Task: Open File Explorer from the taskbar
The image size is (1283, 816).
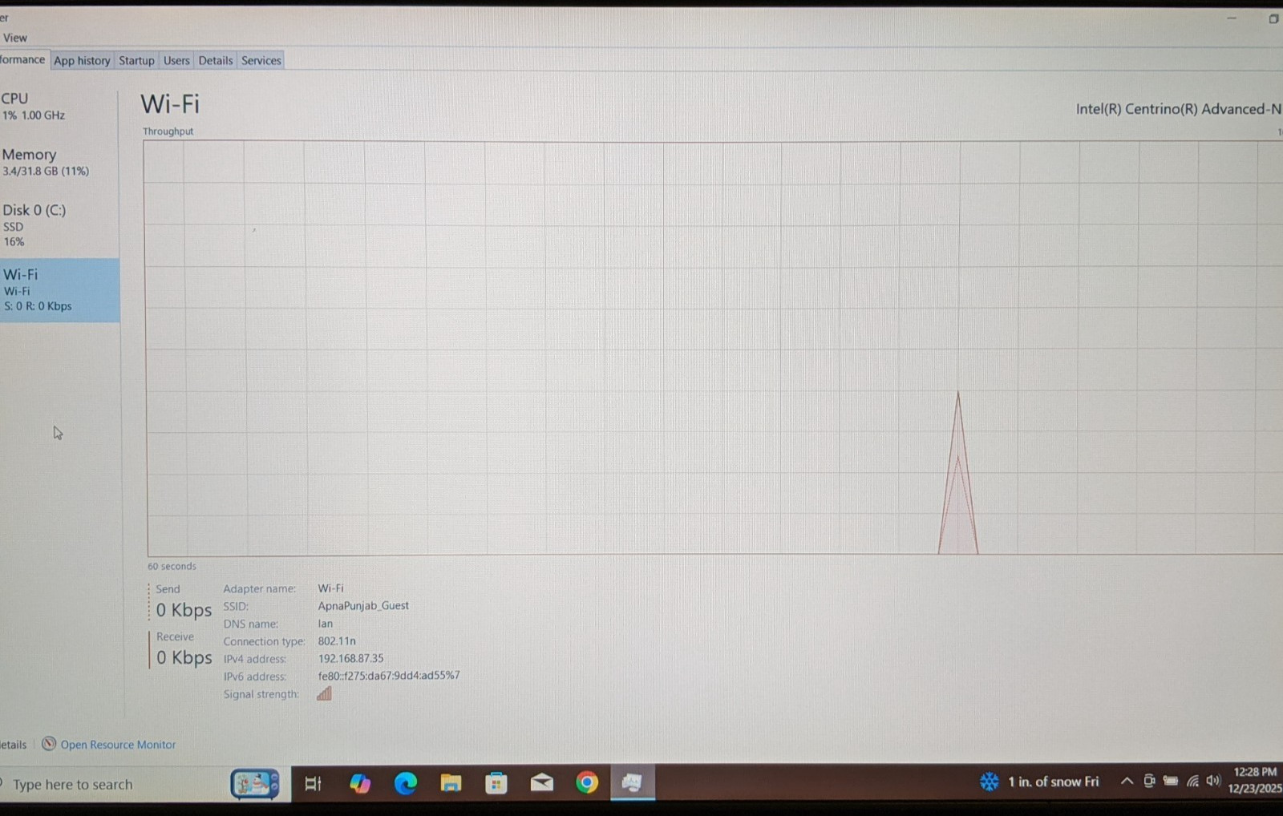Action: (x=451, y=783)
